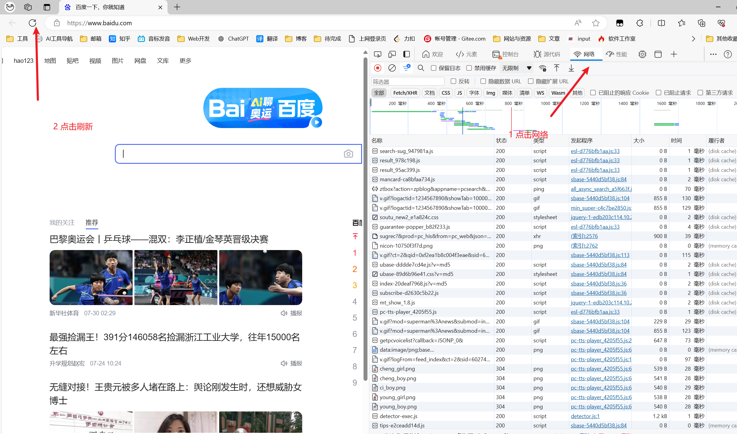737x434 pixels.
Task: Click the clear network log icon
Action: tap(392, 68)
